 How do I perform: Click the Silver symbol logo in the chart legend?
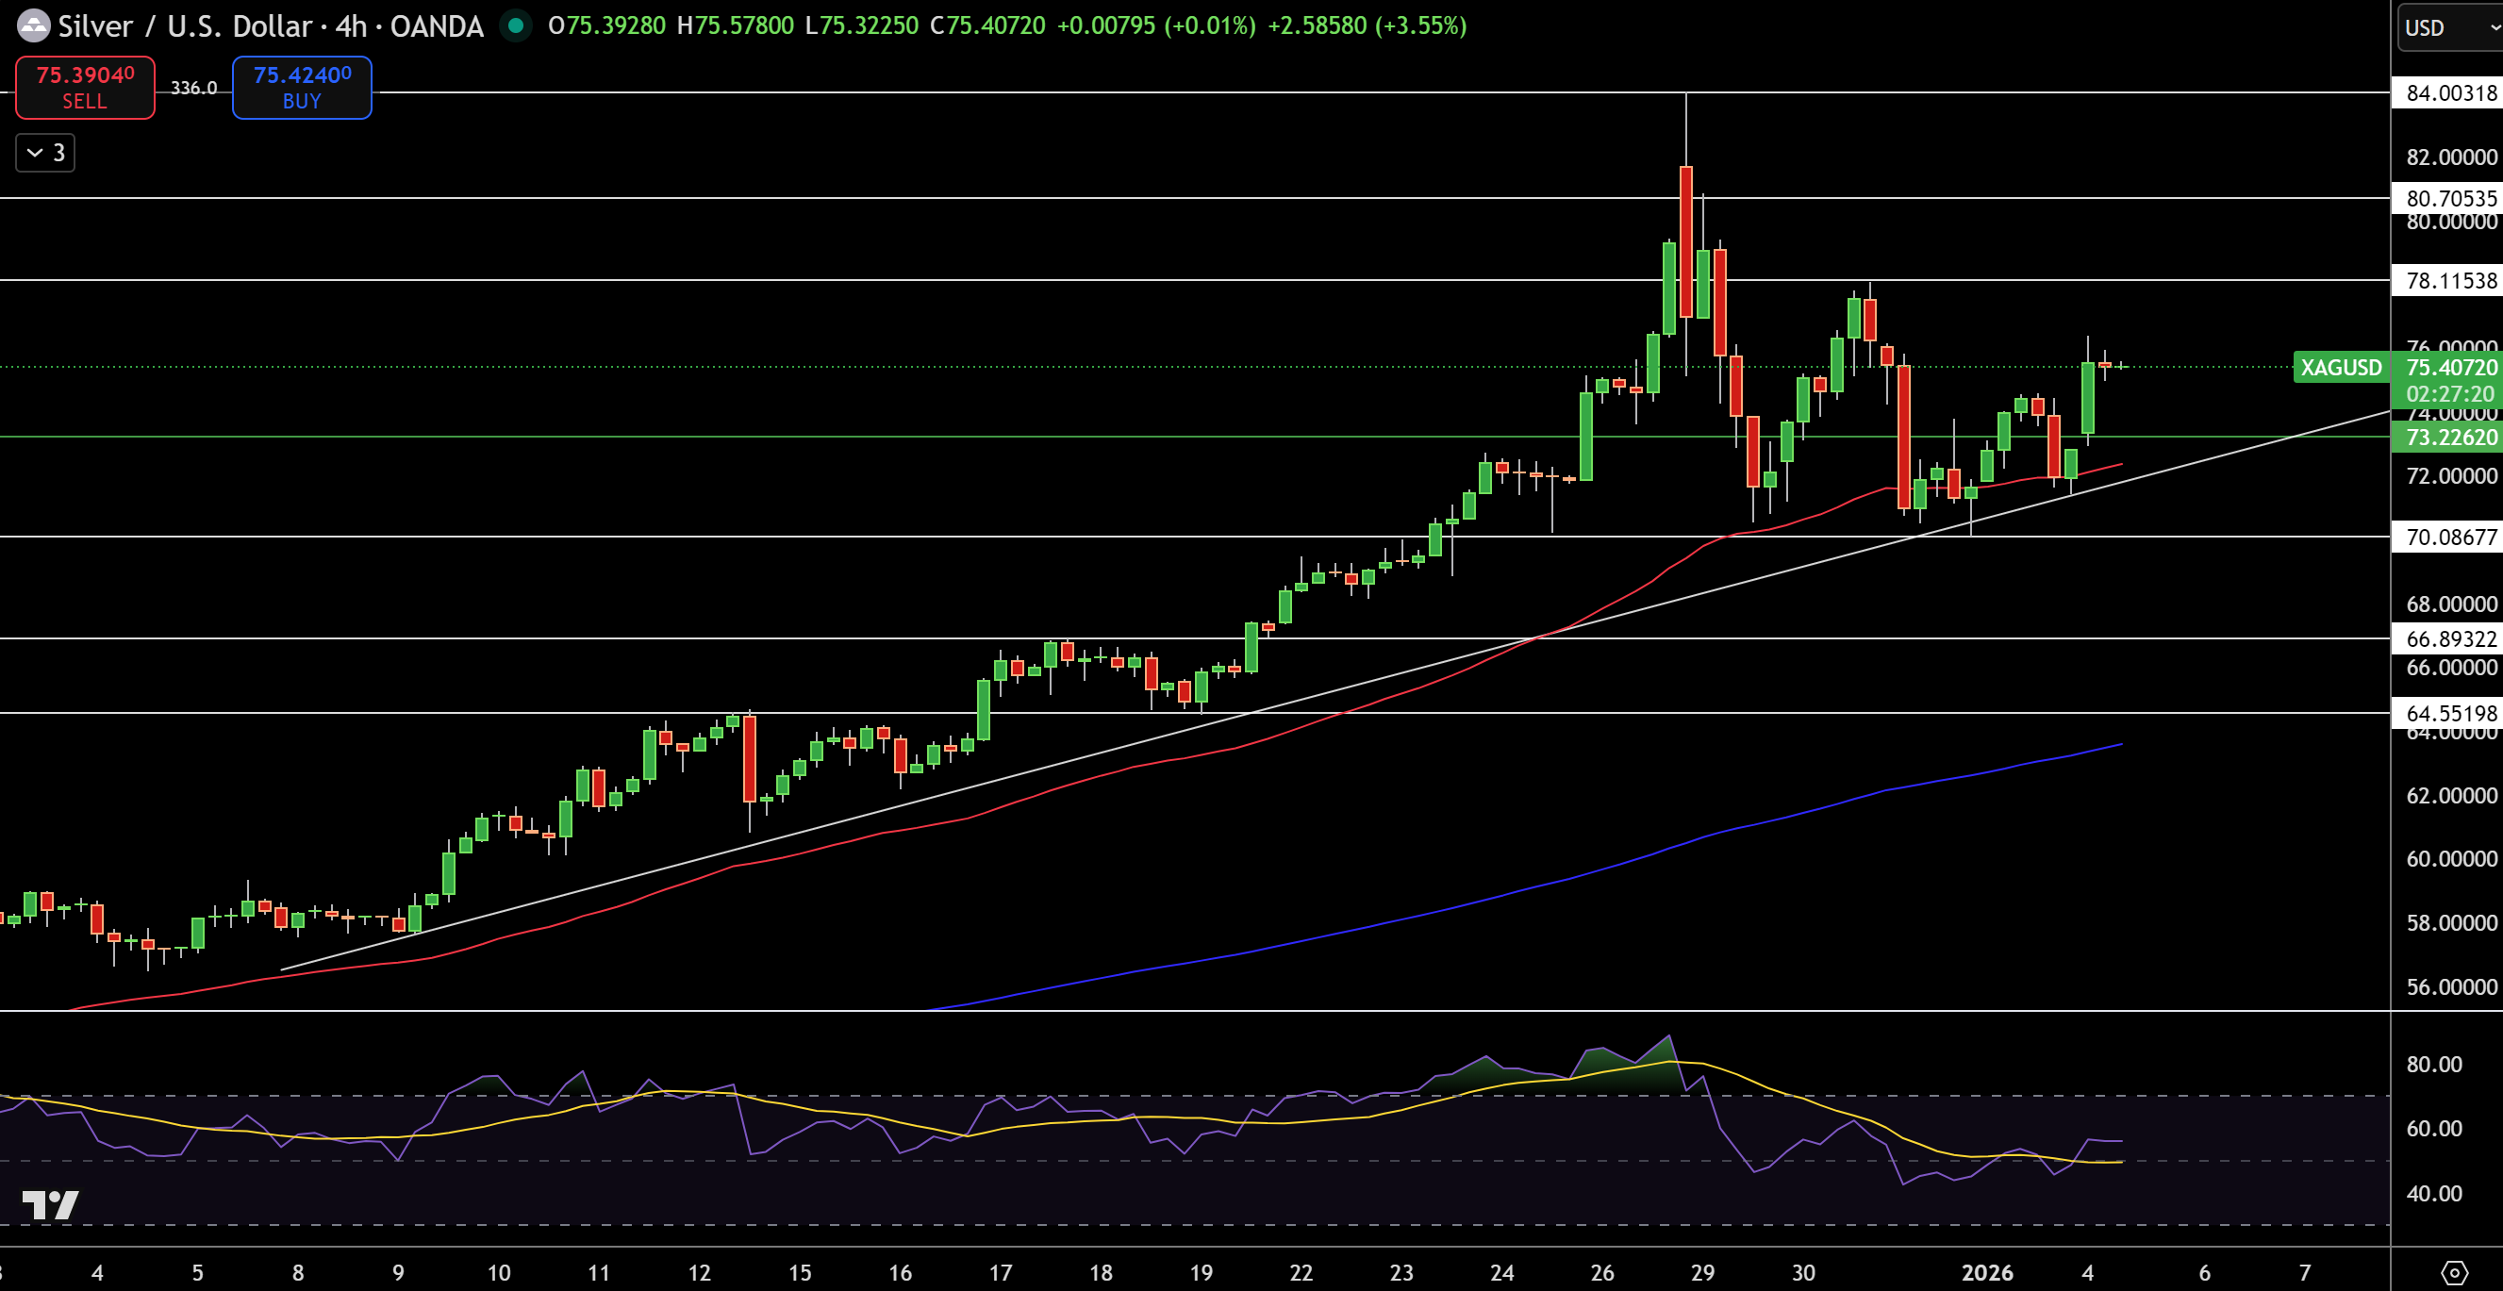pos(33,26)
